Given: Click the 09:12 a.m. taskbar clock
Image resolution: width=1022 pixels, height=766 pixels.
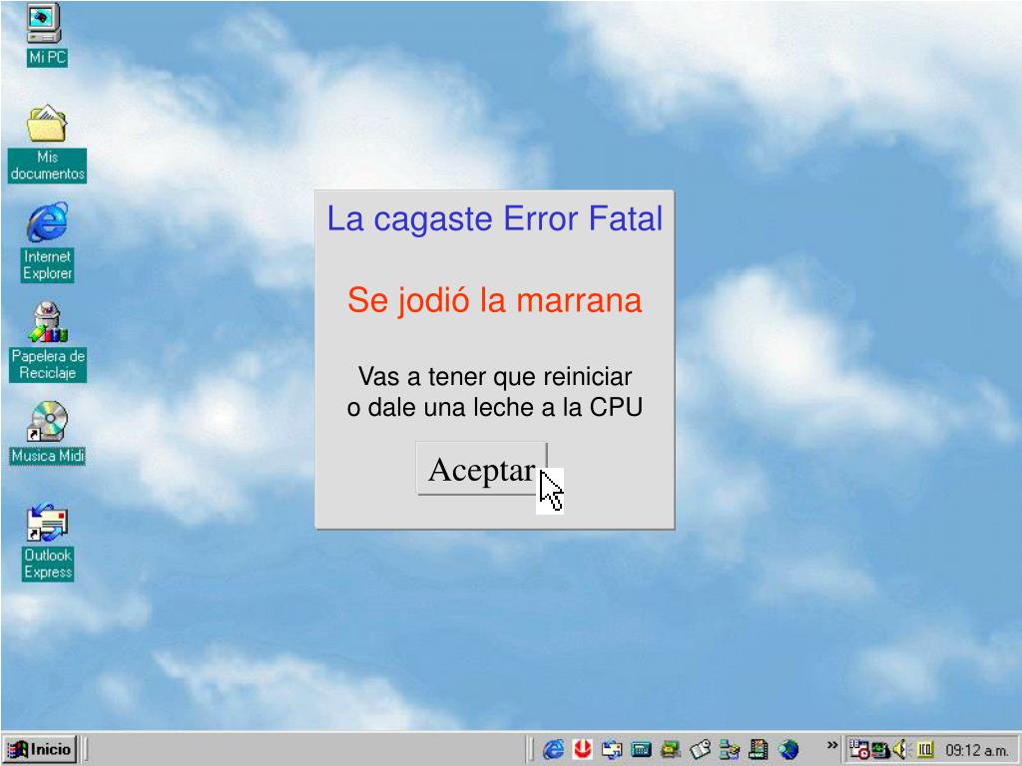Looking at the screenshot, I should (976, 750).
